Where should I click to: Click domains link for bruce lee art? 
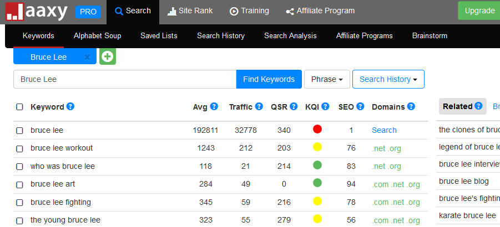click(396, 184)
